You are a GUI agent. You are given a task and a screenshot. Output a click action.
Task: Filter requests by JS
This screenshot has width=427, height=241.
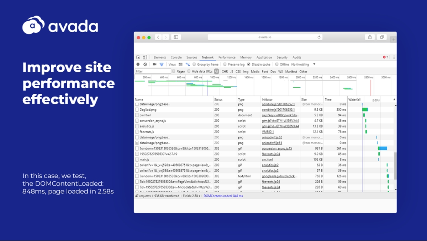click(x=232, y=71)
